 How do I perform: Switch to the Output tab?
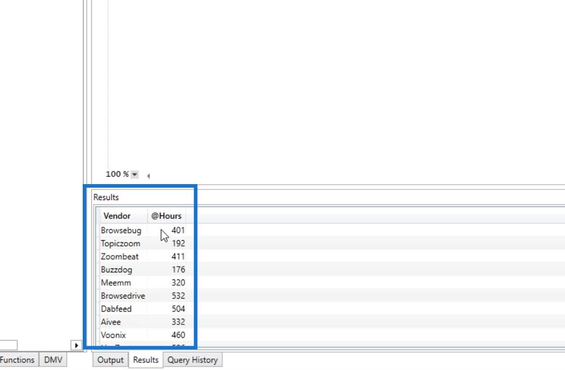(x=111, y=360)
